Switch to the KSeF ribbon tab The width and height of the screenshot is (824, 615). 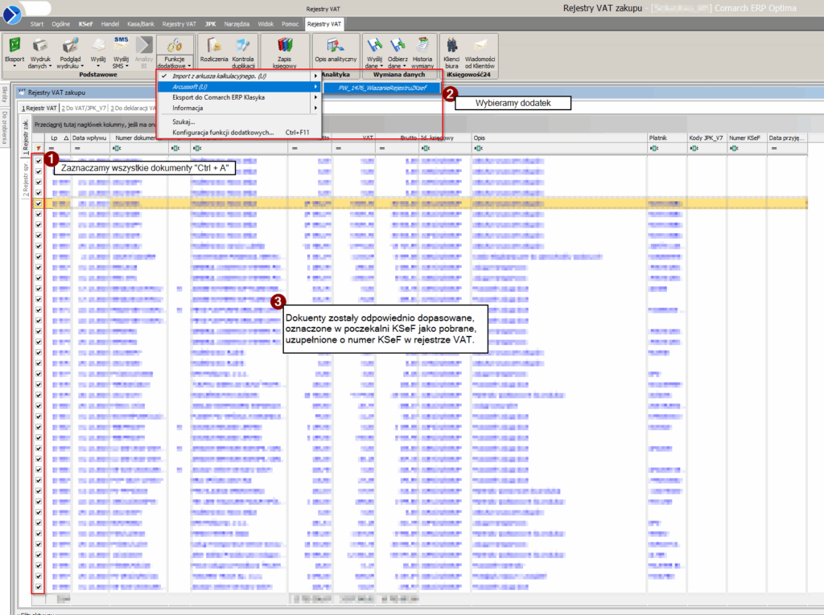click(86, 24)
